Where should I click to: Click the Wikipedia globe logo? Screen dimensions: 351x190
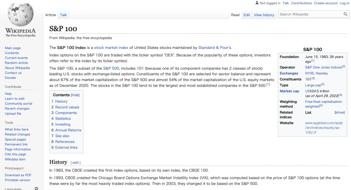[20, 15]
